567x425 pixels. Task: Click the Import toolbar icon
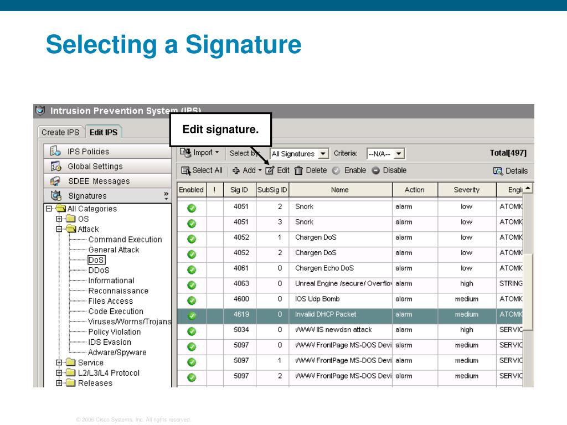point(185,153)
